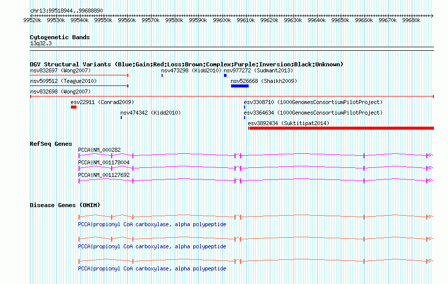
Task: Select the red nsv832697 loss line
Action: point(79,75)
